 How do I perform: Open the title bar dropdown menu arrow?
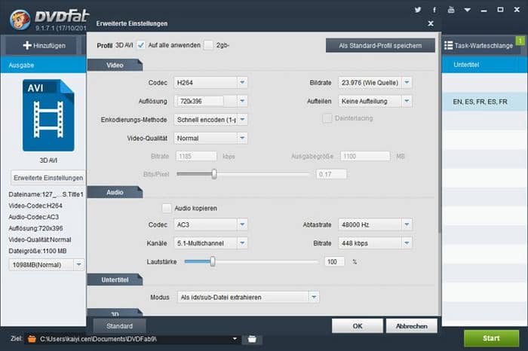pyautogui.click(x=468, y=11)
